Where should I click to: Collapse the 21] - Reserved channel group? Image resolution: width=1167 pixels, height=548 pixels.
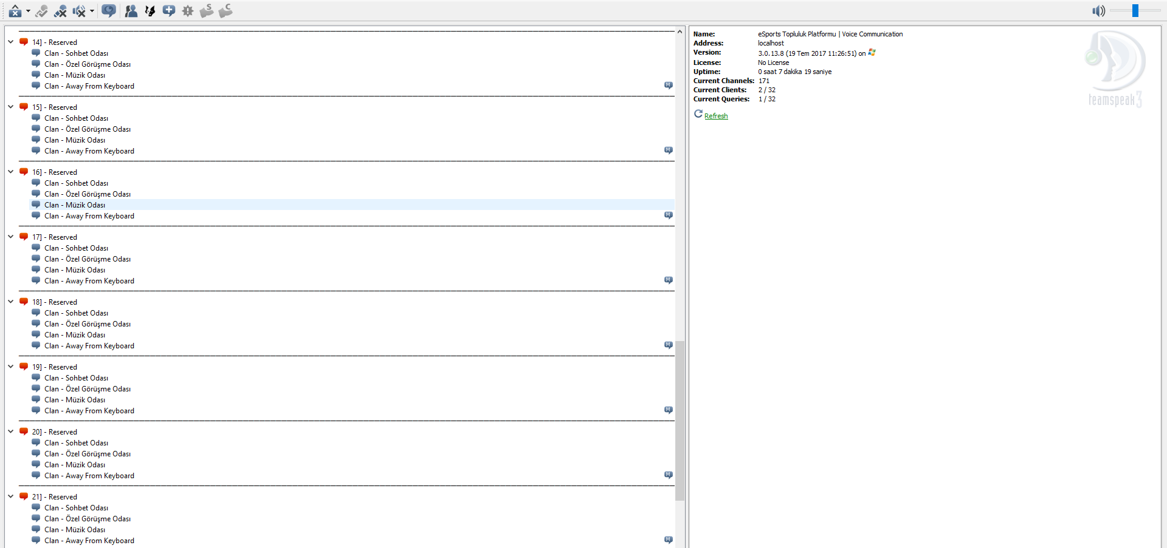pyautogui.click(x=10, y=496)
